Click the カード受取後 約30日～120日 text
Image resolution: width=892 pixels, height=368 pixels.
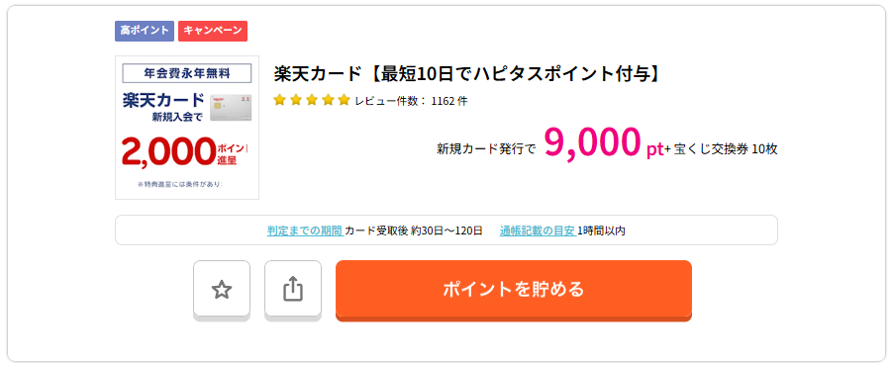[414, 230]
